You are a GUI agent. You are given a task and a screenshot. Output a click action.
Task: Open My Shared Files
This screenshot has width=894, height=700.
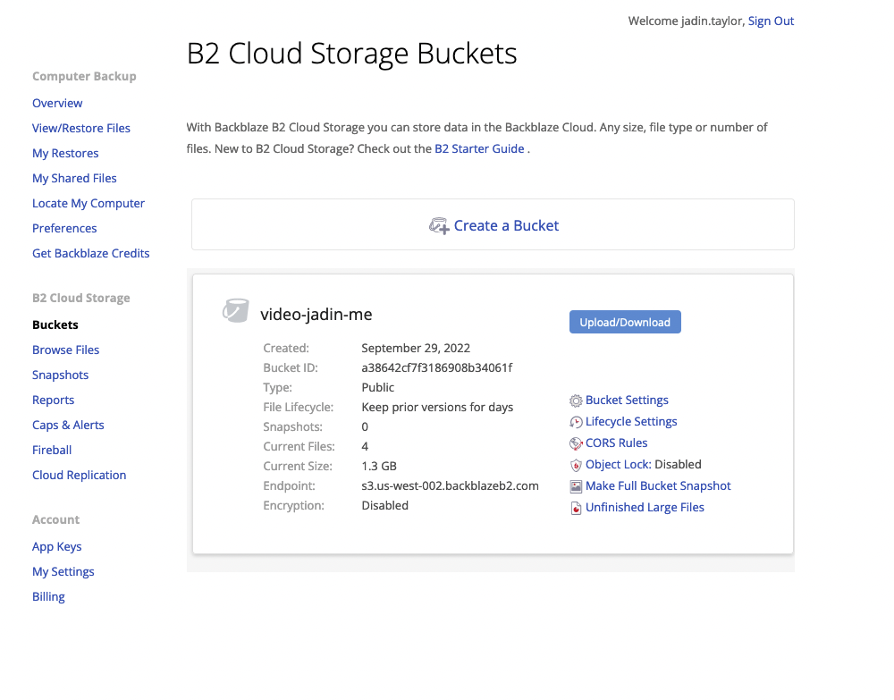tap(74, 179)
